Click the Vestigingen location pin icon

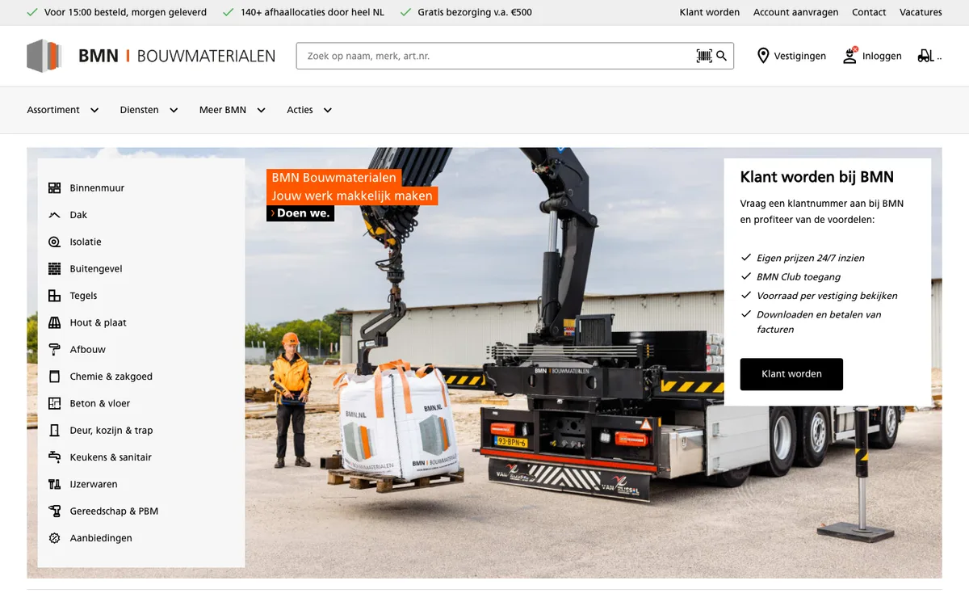[763, 56]
